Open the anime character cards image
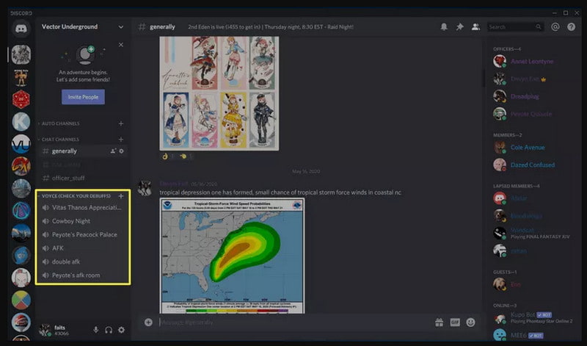 (x=219, y=93)
